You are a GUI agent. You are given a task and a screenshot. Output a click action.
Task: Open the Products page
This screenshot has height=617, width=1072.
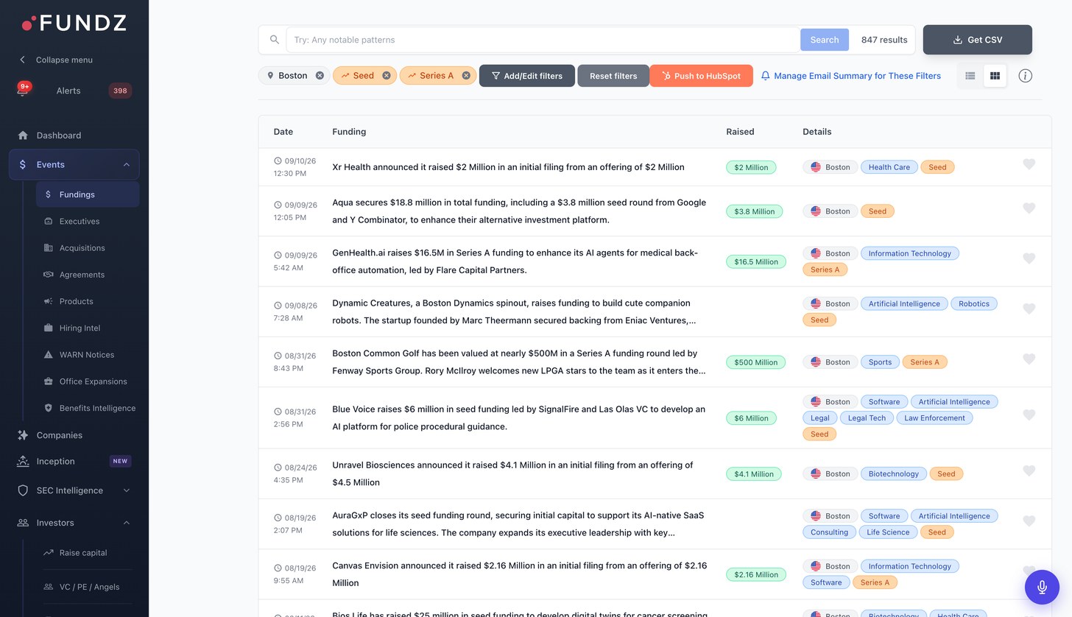(76, 301)
